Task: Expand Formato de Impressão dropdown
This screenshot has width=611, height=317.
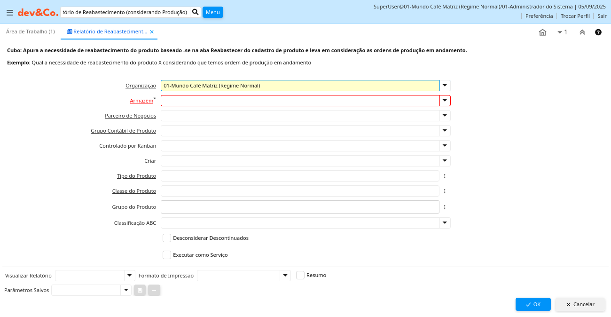Action: coord(285,276)
